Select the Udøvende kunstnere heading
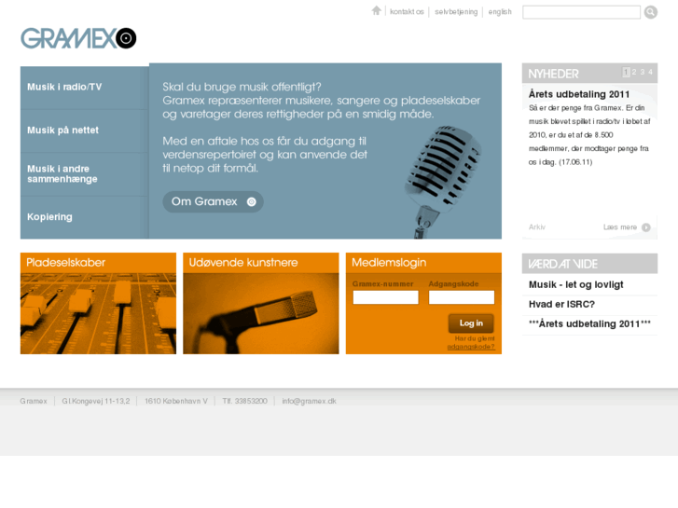 pos(243,263)
